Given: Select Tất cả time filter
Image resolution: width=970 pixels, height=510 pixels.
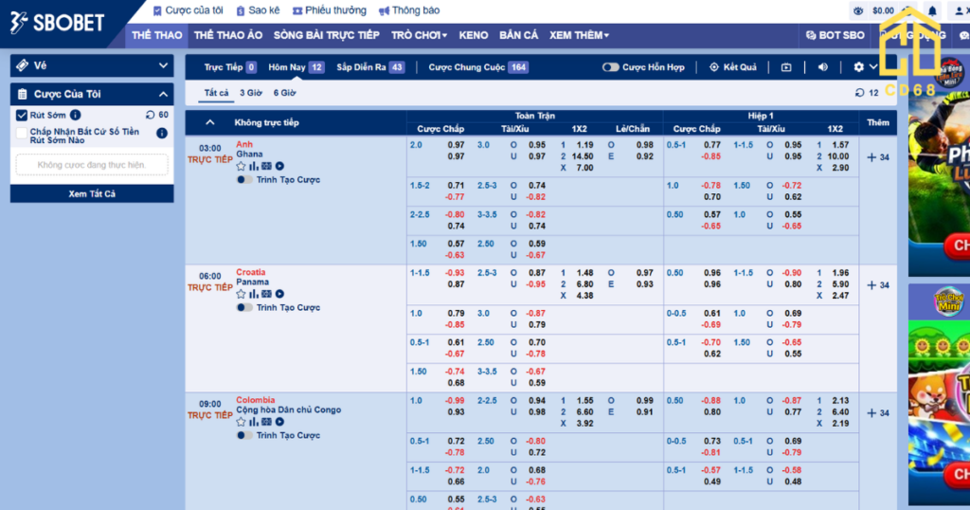Looking at the screenshot, I should (216, 93).
